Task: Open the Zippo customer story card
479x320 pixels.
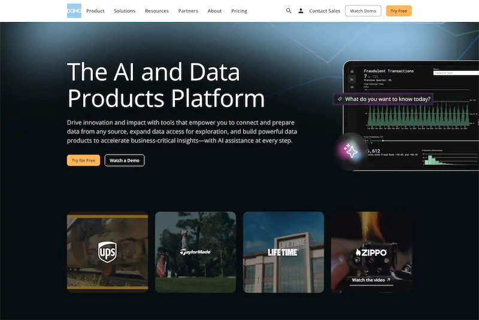Action: (x=371, y=252)
